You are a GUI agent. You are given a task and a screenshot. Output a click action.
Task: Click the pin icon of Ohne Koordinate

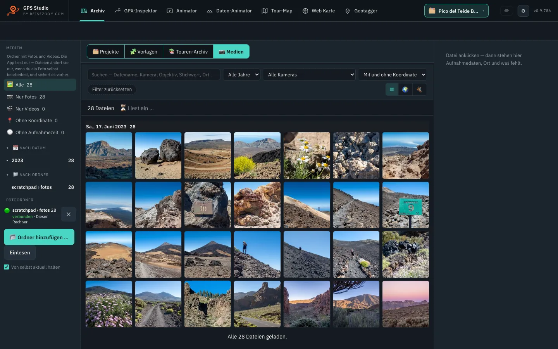click(x=10, y=121)
